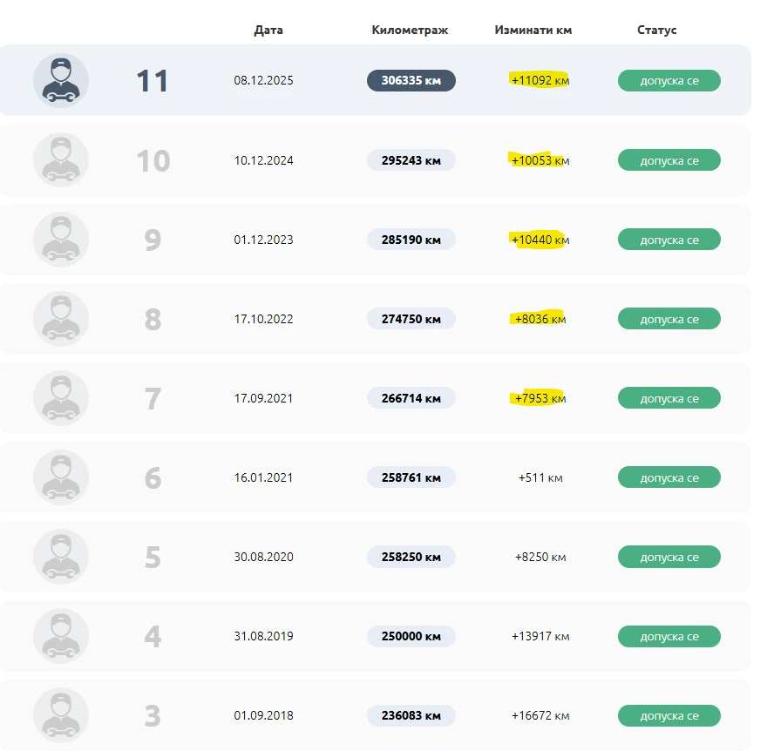Viewport: 767px width, 751px height.
Task: Select the mechanic avatar for inspection 6
Action: [61, 477]
